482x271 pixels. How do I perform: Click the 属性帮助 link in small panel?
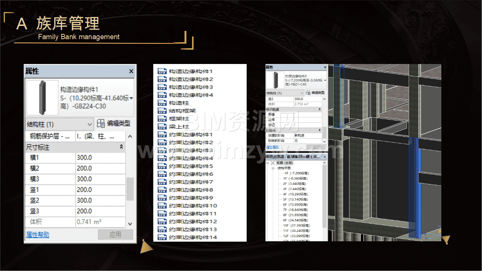click(x=273, y=147)
